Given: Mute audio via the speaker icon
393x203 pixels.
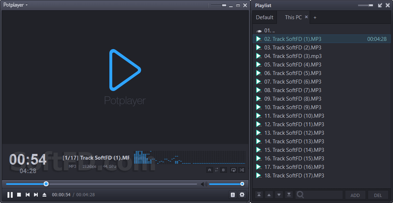Looking at the screenshot, I should (x=204, y=184).
